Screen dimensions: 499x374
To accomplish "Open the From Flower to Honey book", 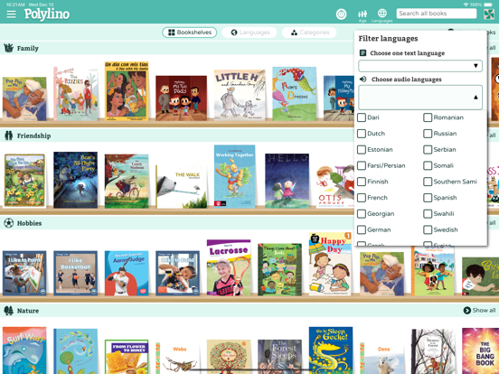I will point(127,357).
